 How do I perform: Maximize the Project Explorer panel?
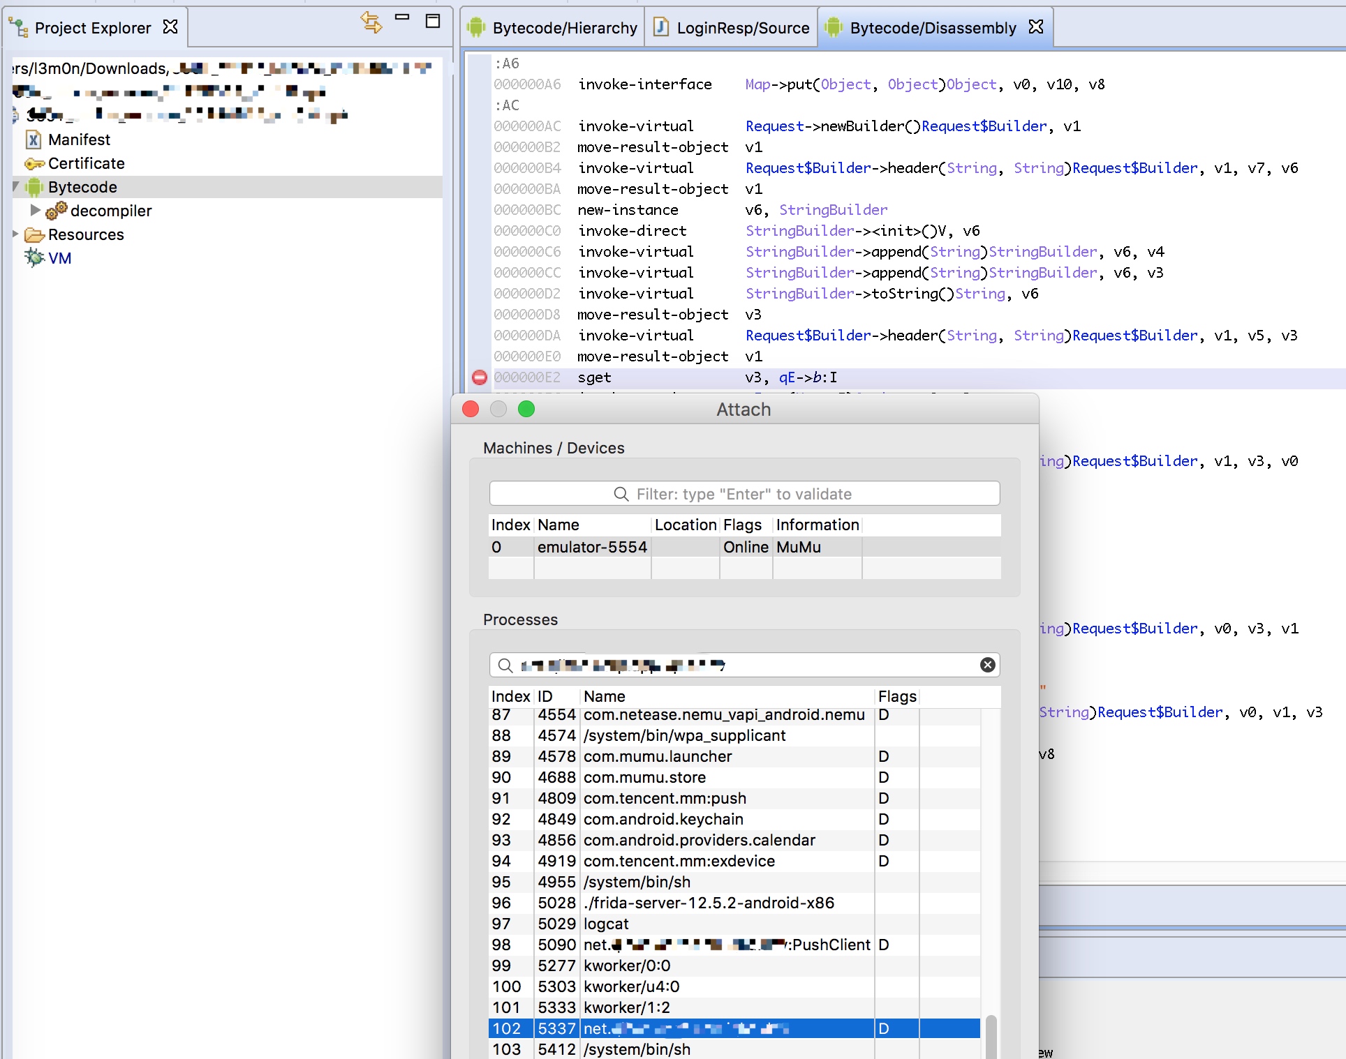coord(433,22)
